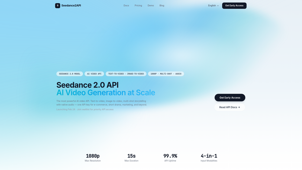The image size is (302, 170).
Task: Select the AI VIDEO API tag
Action: pyautogui.click(x=94, y=74)
